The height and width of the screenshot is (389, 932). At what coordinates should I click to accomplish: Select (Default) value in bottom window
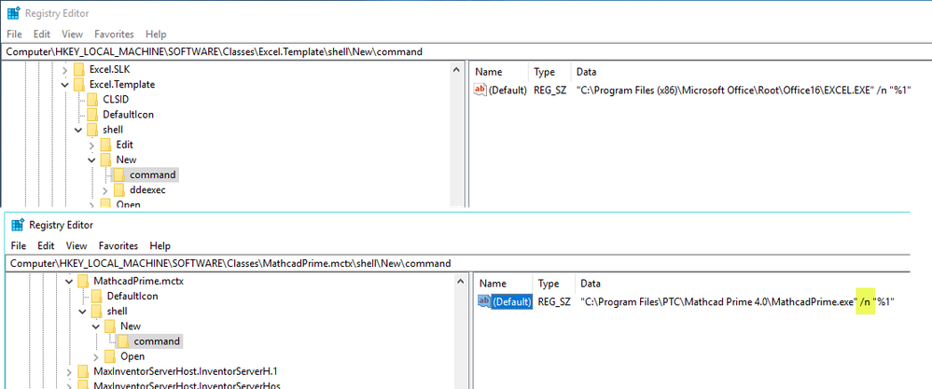(x=512, y=301)
